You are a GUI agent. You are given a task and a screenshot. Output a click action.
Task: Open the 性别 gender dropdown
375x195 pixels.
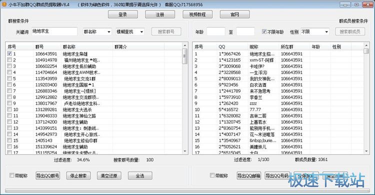[x=314, y=31]
